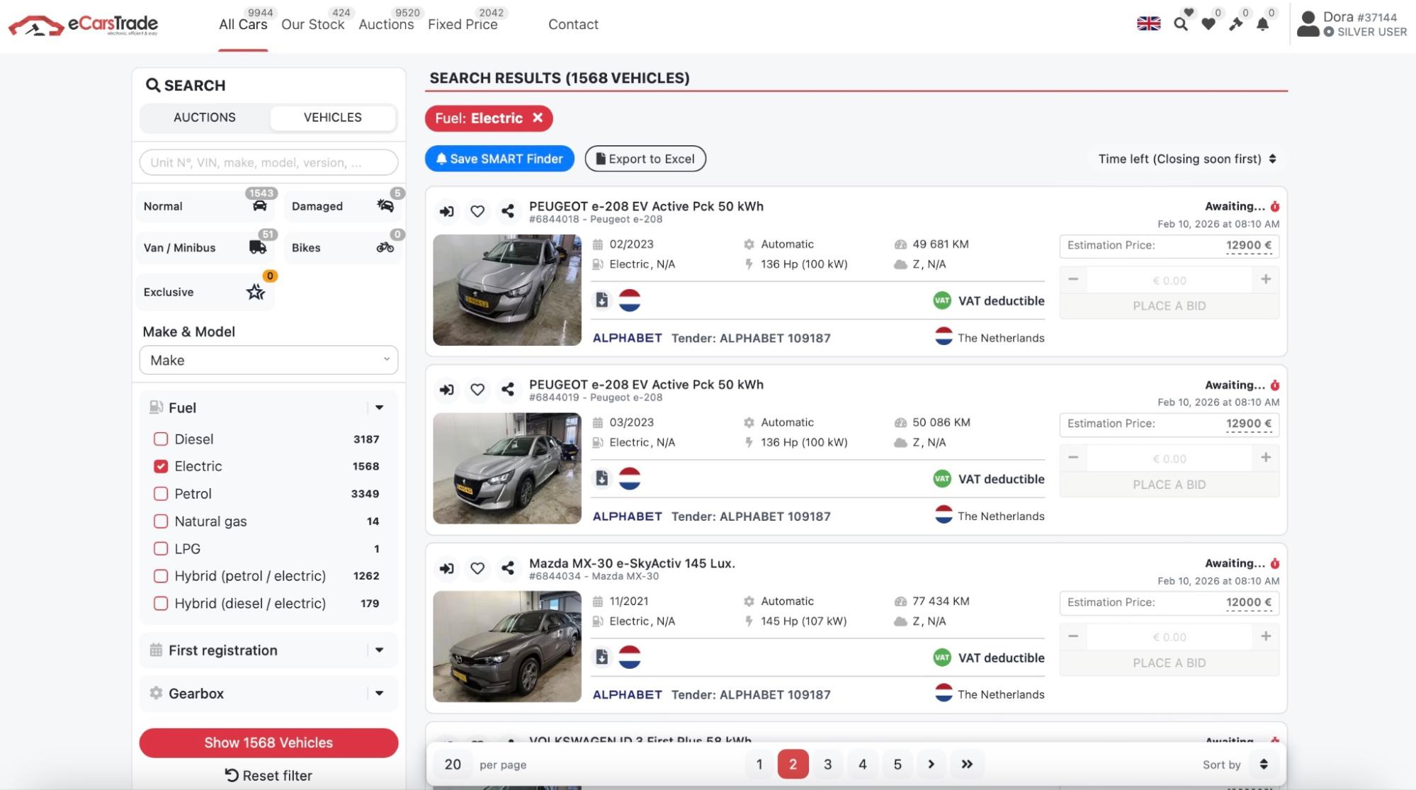1416x790 pixels.
Task: Filter by Damaged vehicles icon tile
Action: click(344, 206)
